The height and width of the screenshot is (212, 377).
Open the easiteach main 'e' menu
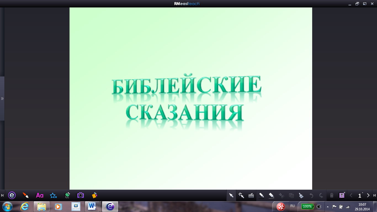tap(12, 195)
